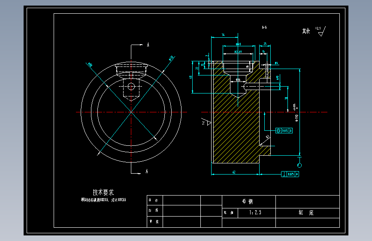
Task: Select the thread dimension below φ60
Action: tap(238, 52)
